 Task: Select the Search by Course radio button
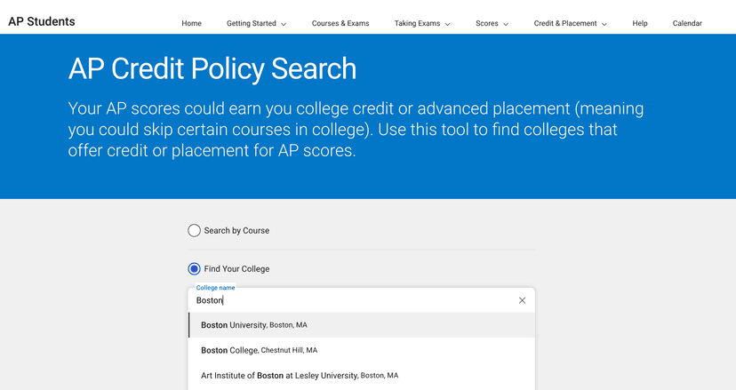(194, 231)
